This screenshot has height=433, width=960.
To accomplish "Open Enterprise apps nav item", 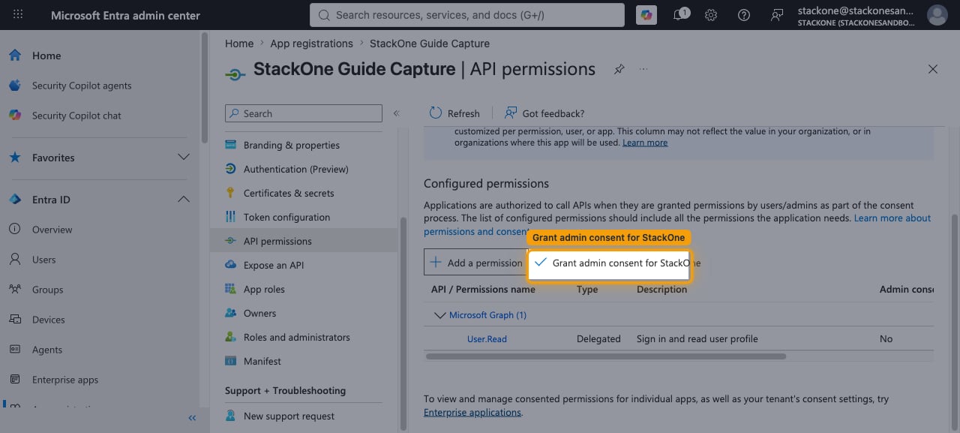I will tap(64, 380).
